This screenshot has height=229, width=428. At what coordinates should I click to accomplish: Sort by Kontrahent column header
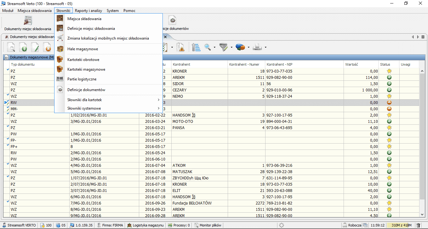199,64
